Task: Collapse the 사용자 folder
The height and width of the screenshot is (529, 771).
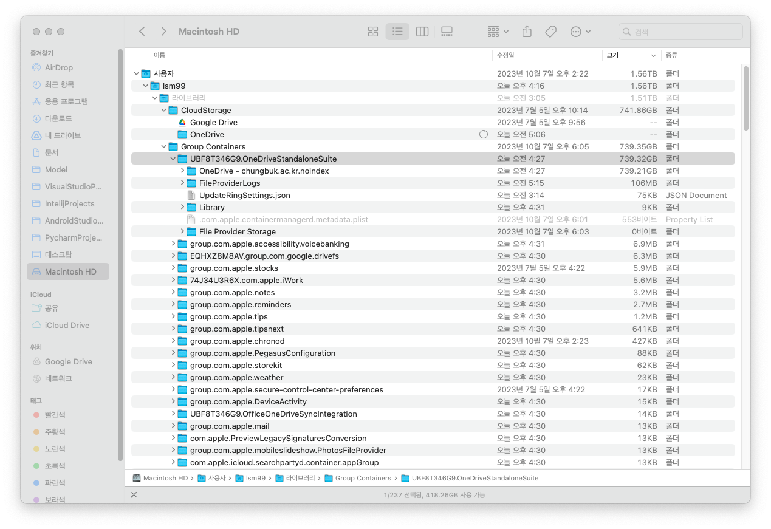Action: click(x=136, y=73)
